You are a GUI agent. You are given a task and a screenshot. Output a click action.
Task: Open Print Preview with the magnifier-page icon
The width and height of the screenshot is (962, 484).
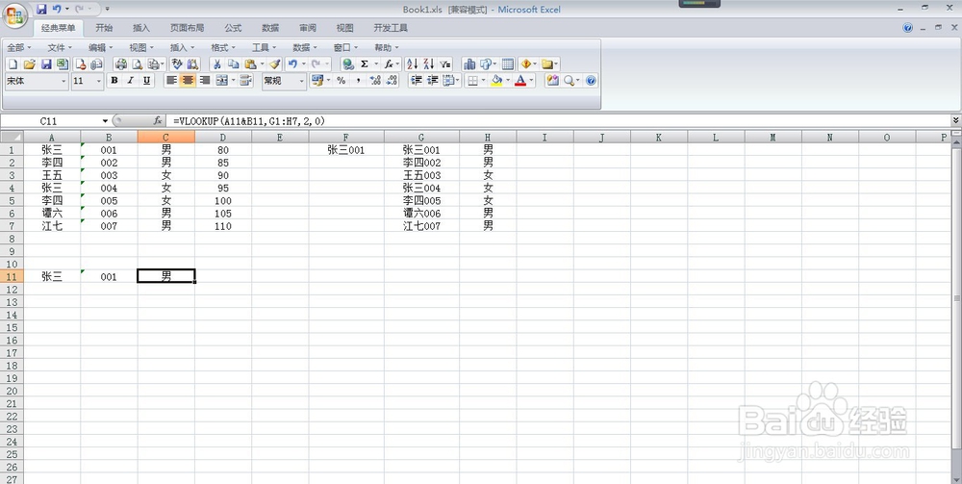[x=138, y=64]
